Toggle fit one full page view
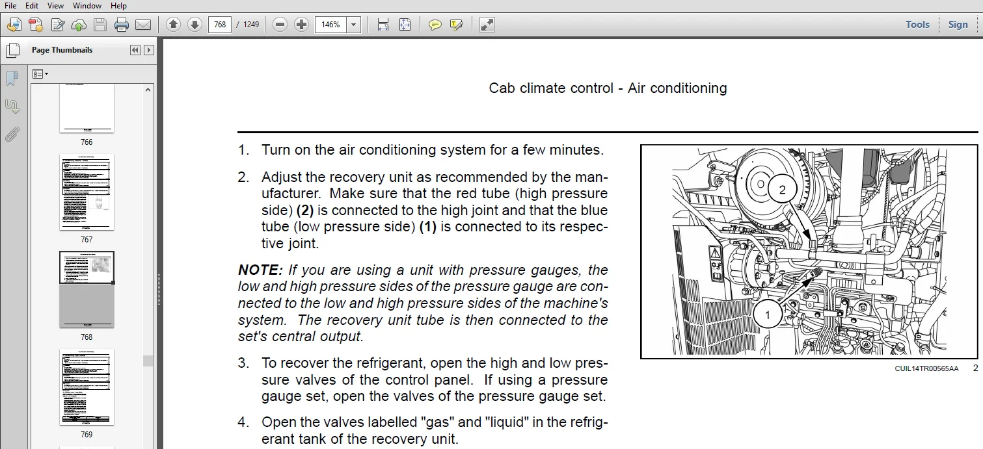The height and width of the screenshot is (449, 983). click(405, 25)
